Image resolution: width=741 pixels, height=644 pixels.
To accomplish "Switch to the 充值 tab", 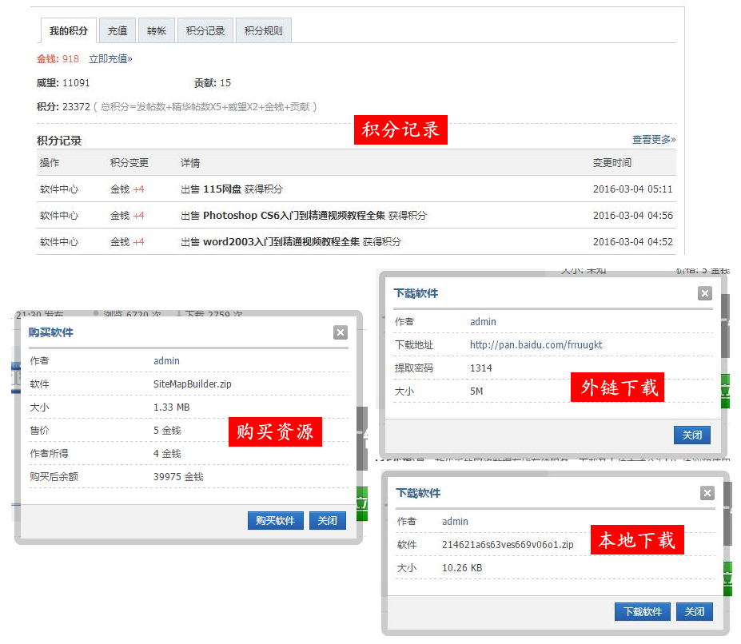I will click(118, 30).
